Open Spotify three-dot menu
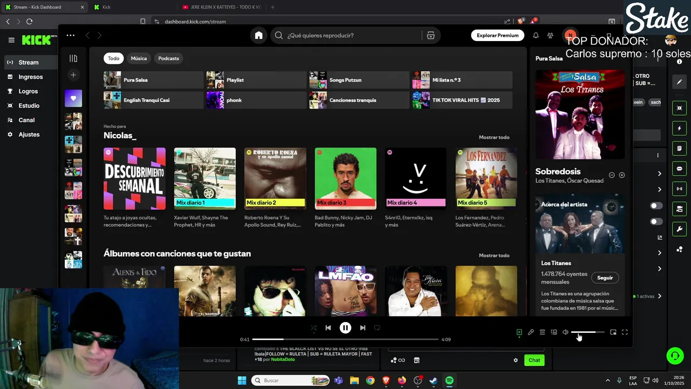Screen dimensions: 691x389 [x=71, y=35]
